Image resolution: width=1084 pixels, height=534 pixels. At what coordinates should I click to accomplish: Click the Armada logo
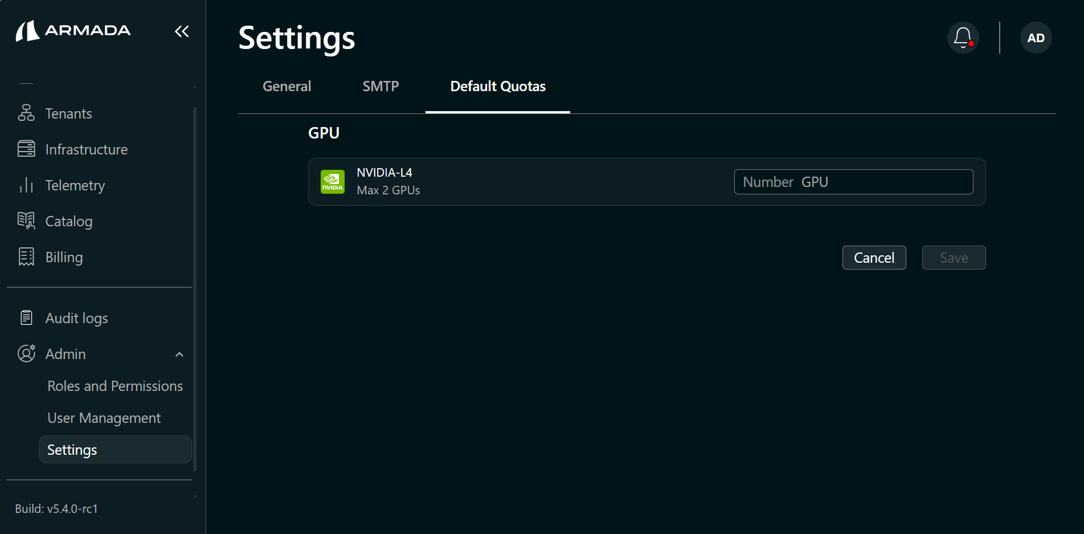(73, 31)
